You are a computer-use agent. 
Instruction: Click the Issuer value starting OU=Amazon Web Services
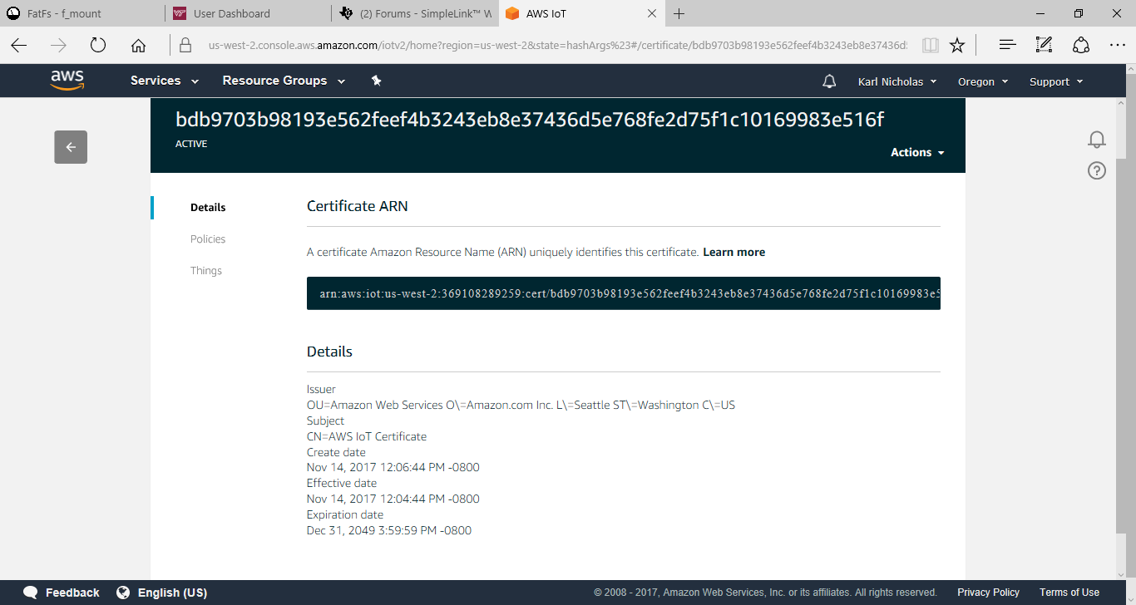[521, 406]
